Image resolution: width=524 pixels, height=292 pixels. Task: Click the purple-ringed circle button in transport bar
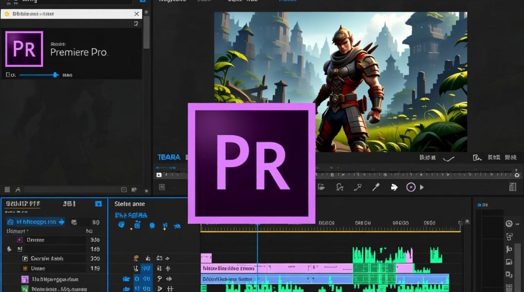(x=411, y=187)
